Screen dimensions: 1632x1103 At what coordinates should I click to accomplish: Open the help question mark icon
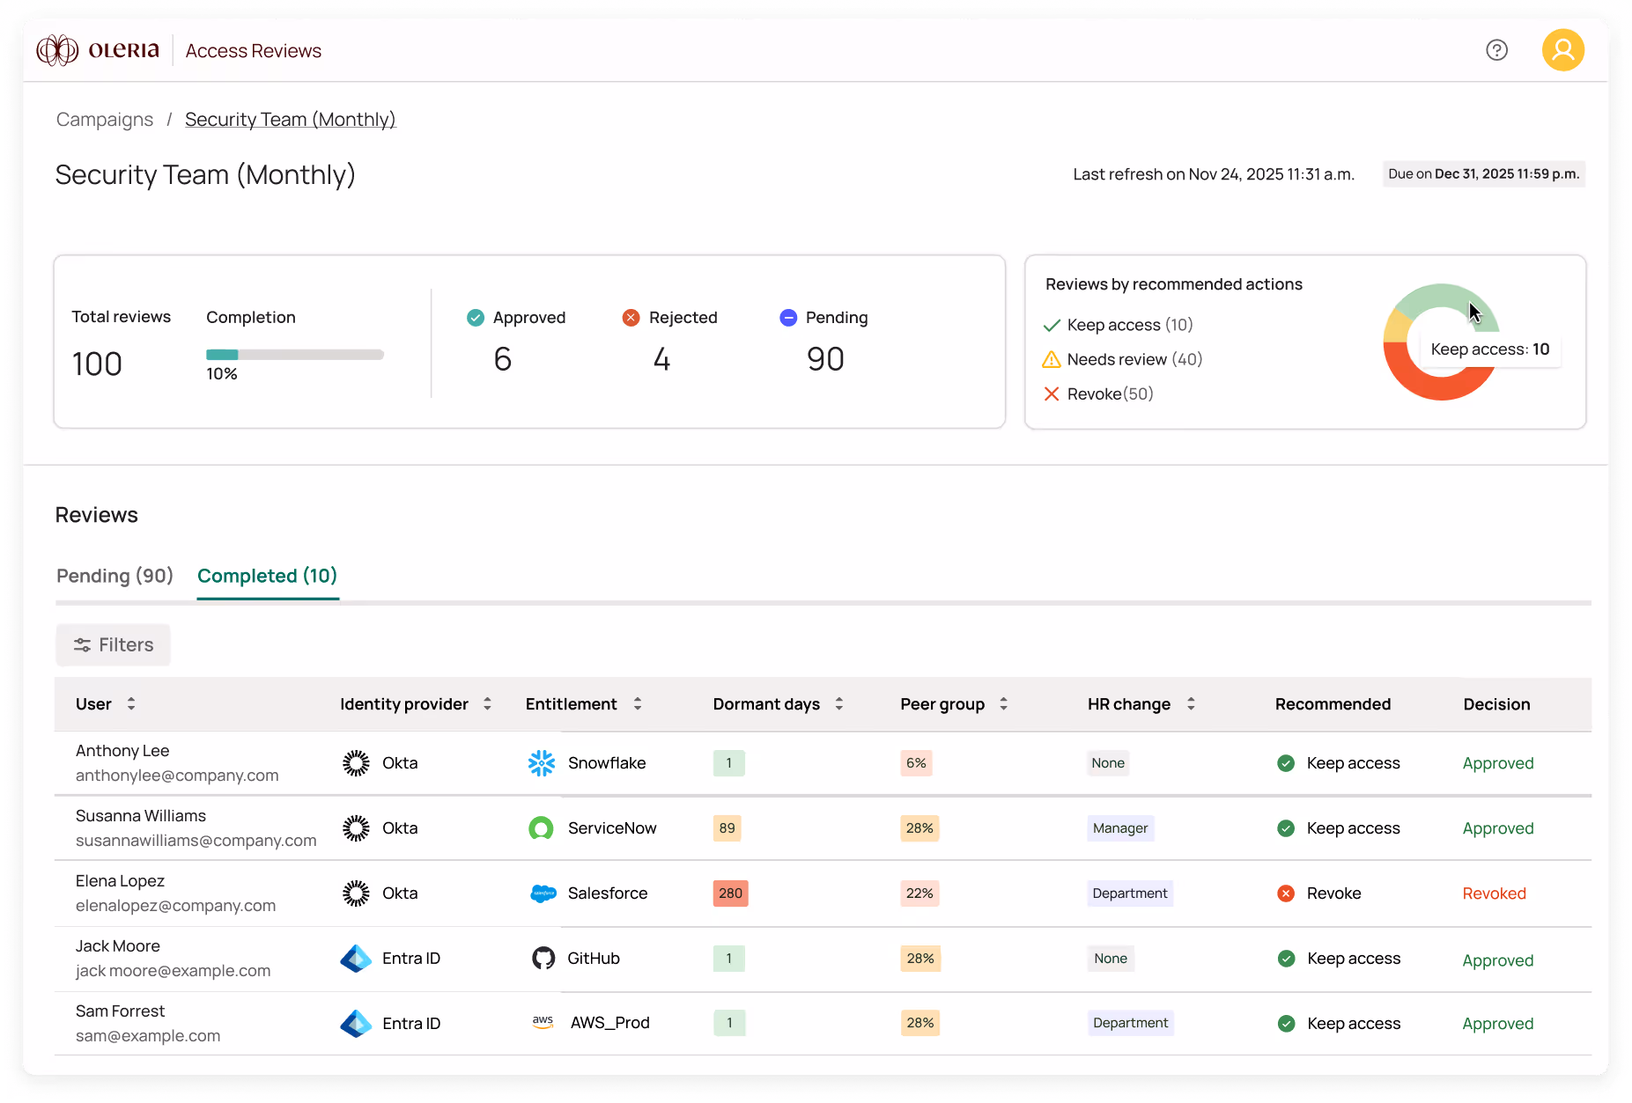(x=1496, y=50)
